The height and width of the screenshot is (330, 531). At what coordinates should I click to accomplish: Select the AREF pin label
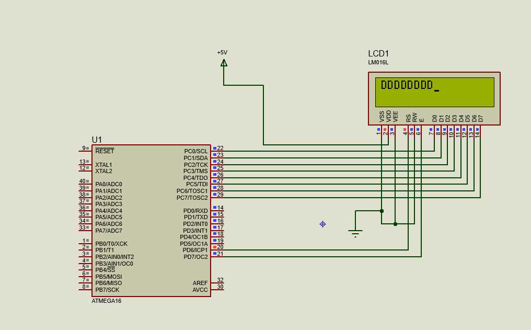(x=200, y=283)
